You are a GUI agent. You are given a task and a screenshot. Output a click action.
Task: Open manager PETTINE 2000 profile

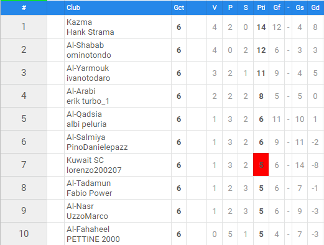click(93, 239)
